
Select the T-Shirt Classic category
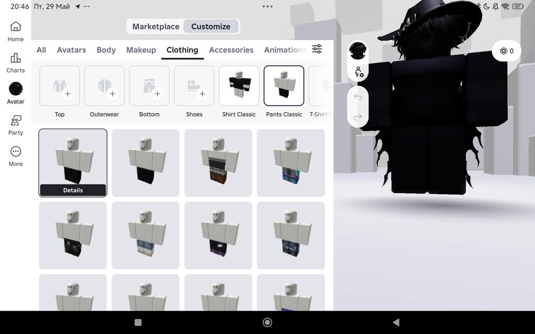320,86
